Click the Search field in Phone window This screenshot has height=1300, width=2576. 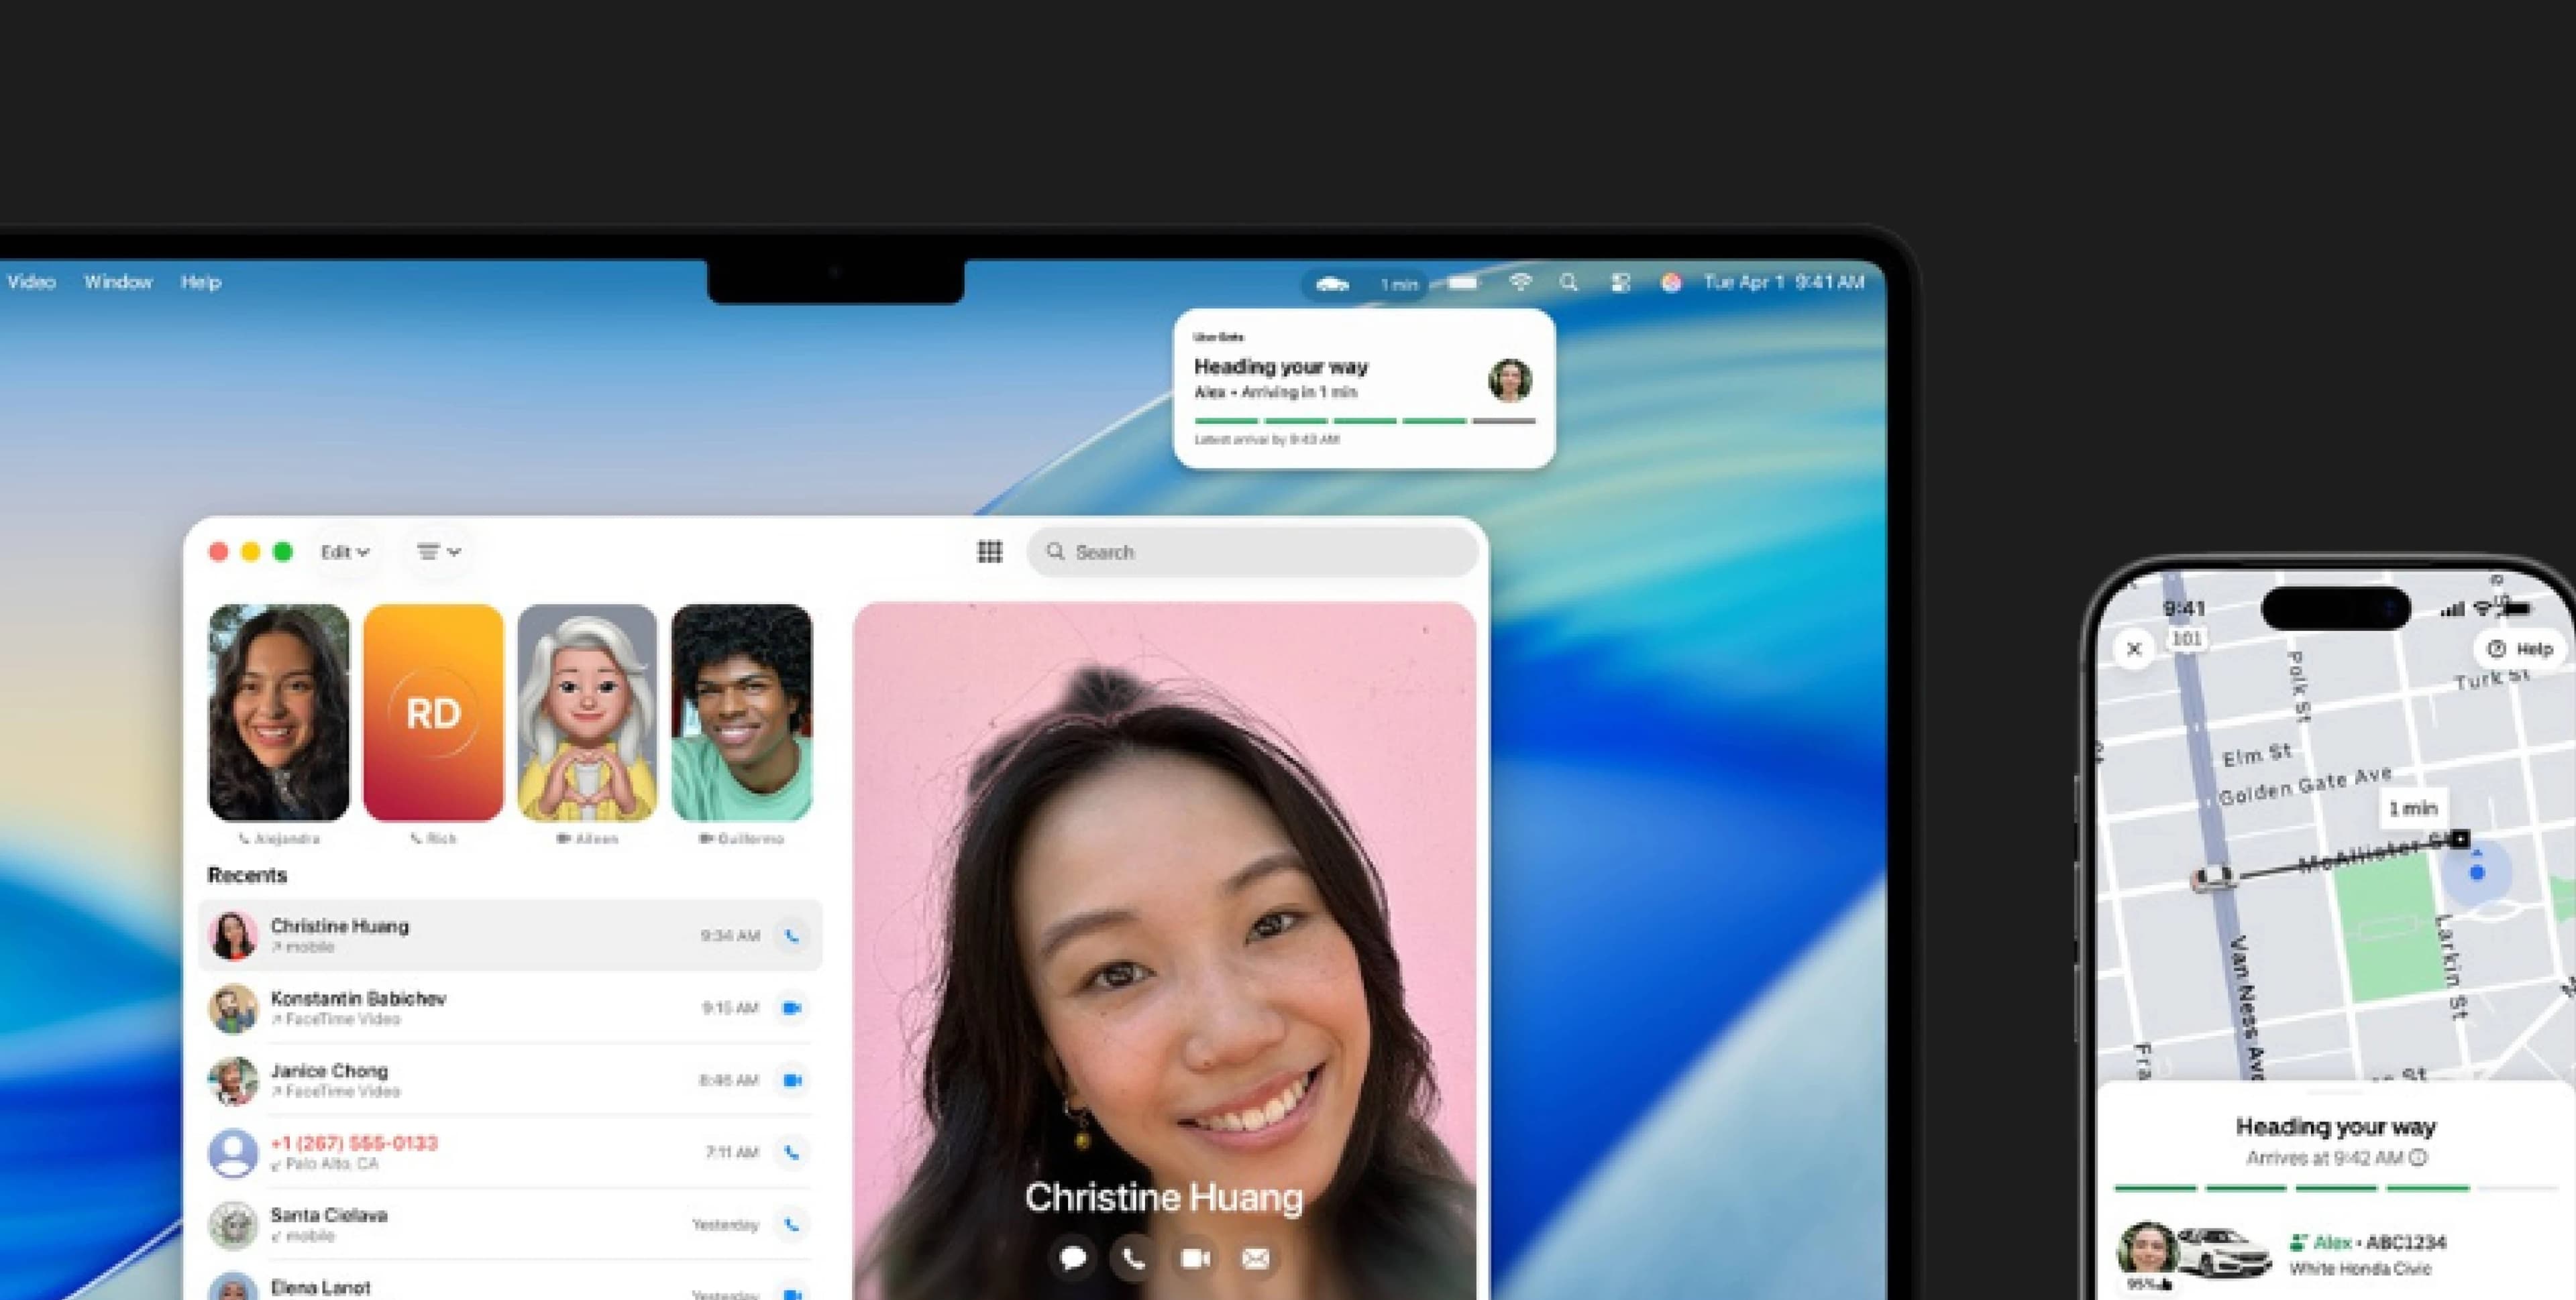(x=1252, y=552)
